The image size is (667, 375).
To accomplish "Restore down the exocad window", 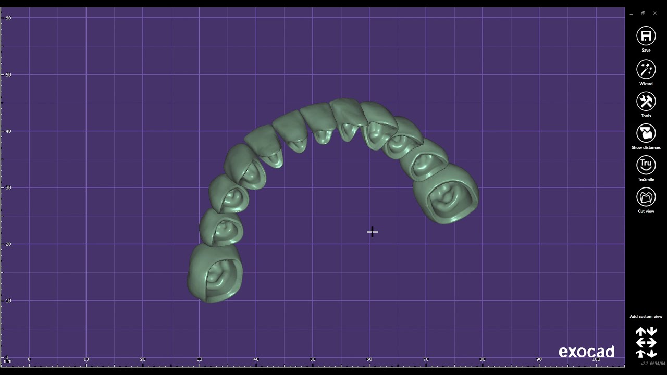I will 643,14.
